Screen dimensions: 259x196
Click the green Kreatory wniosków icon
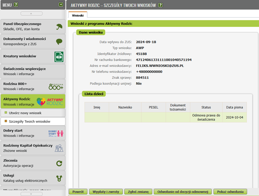click(x=59, y=56)
